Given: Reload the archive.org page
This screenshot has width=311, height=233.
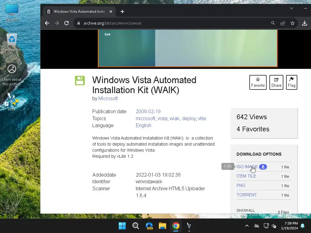Looking at the screenshot, I should point(67,23).
